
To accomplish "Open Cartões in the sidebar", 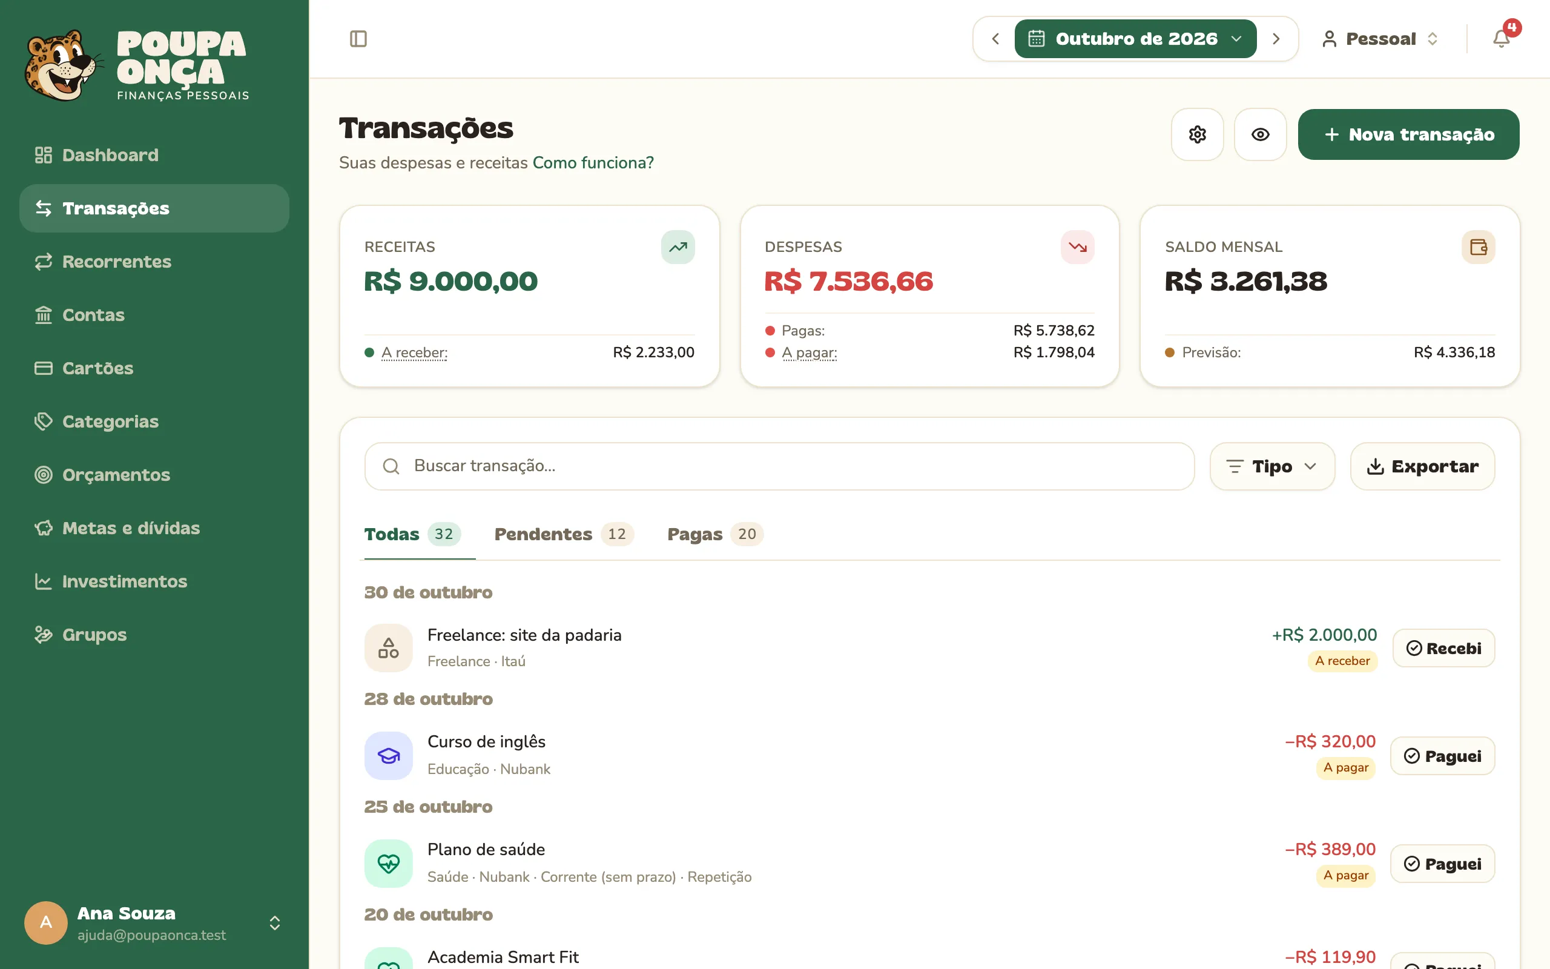I will (154, 368).
